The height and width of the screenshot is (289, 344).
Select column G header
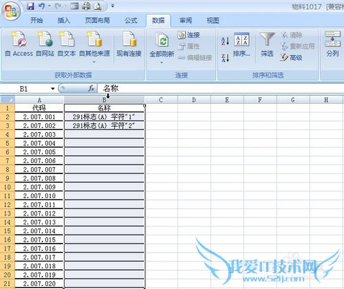[x=293, y=100]
